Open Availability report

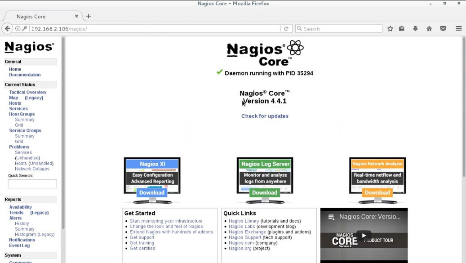coord(21,207)
